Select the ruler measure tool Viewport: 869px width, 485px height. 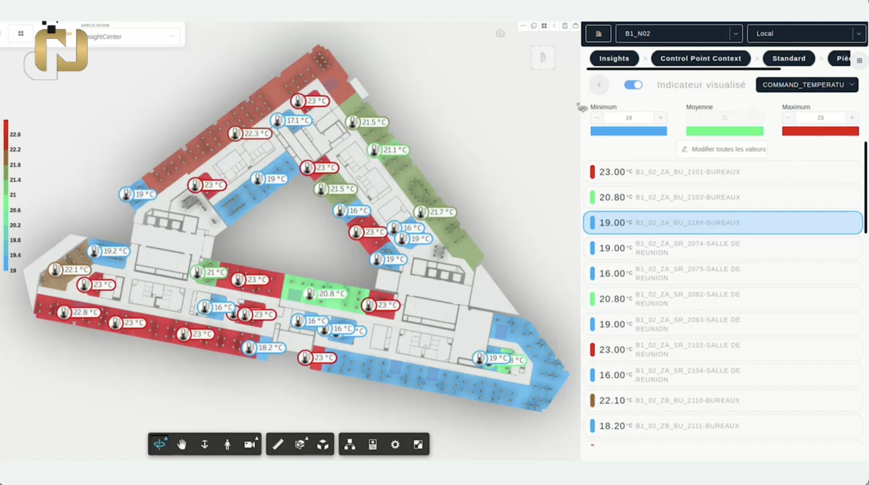[278, 444]
